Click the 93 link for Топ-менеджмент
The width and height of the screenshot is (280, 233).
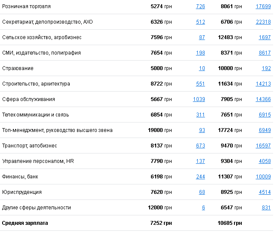coord(202,130)
